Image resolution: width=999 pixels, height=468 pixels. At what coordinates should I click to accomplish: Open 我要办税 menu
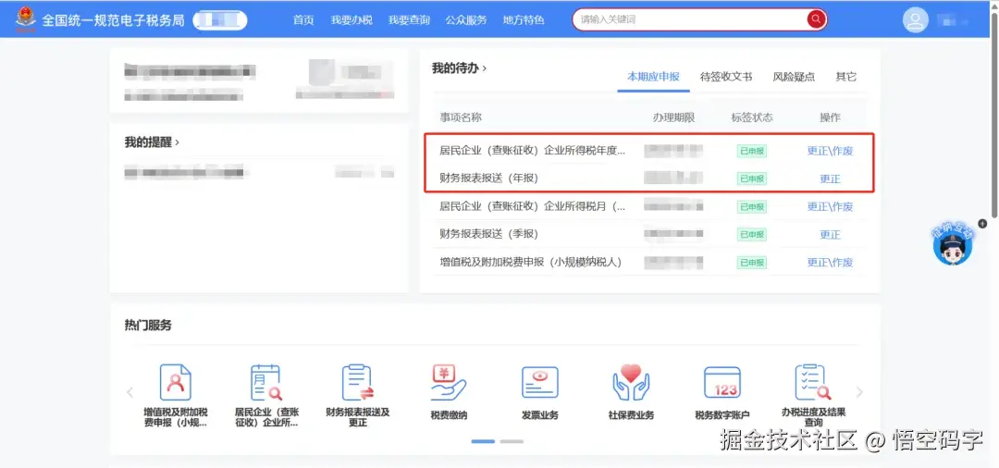pyautogui.click(x=351, y=19)
